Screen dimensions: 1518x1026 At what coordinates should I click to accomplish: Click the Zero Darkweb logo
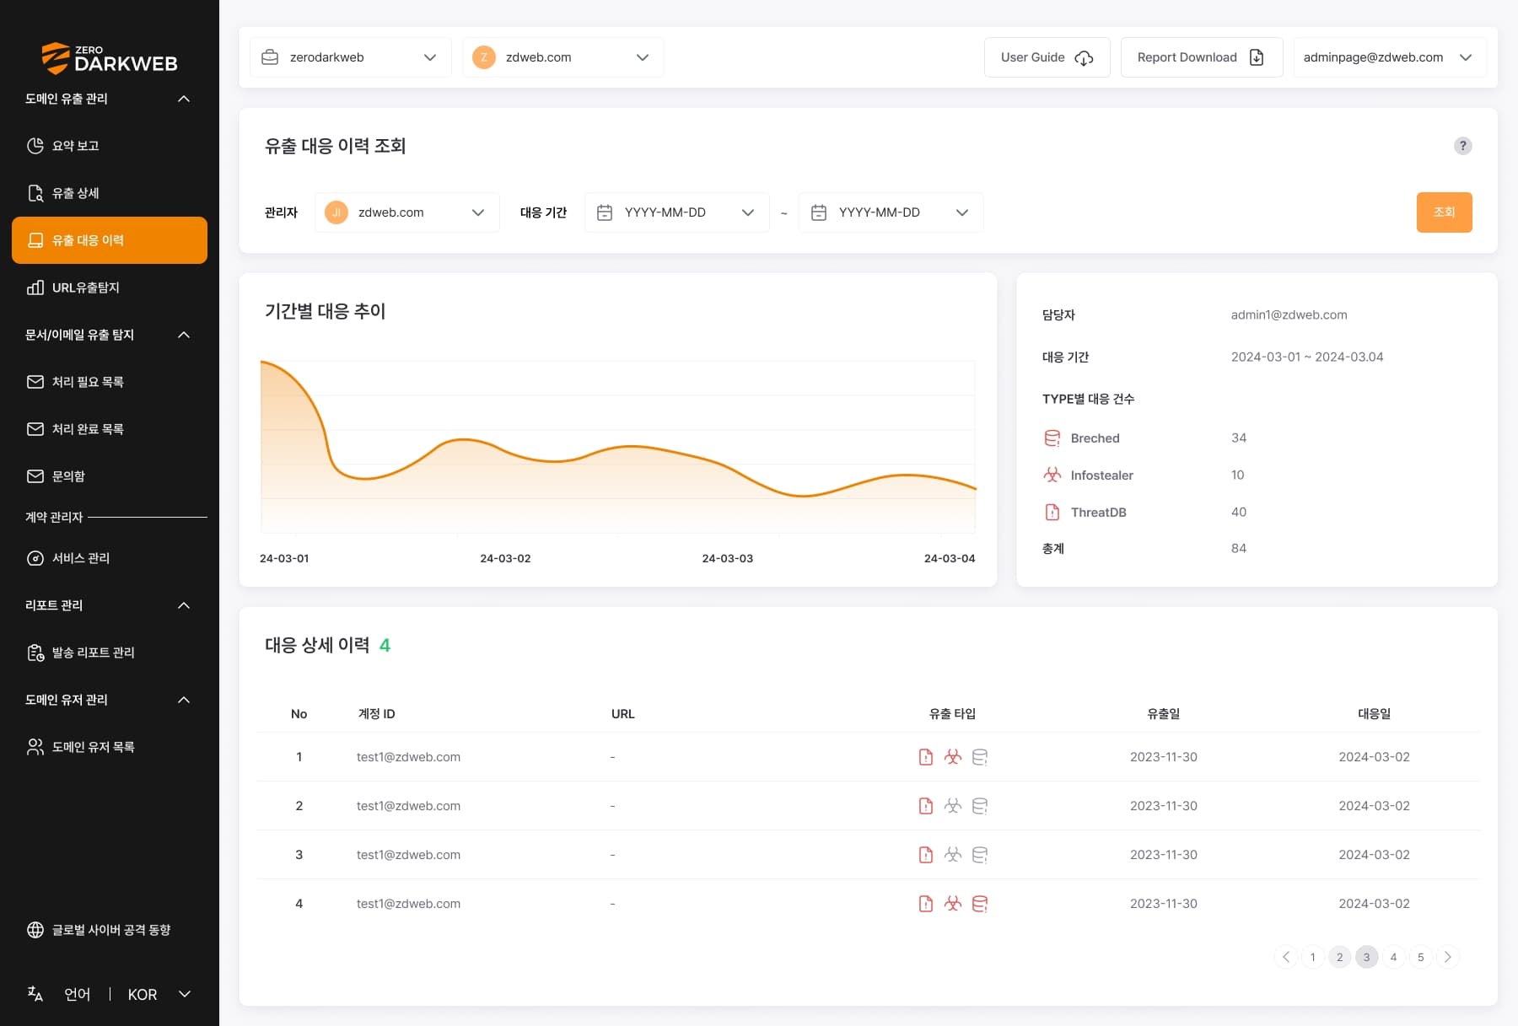[109, 57]
